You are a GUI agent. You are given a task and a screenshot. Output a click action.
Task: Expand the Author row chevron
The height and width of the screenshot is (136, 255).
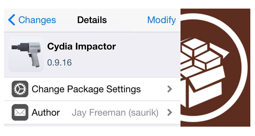170,112
